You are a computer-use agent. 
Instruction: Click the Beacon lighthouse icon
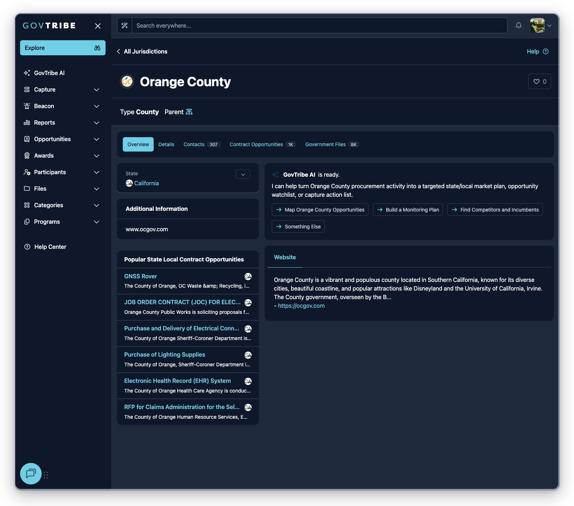point(27,106)
